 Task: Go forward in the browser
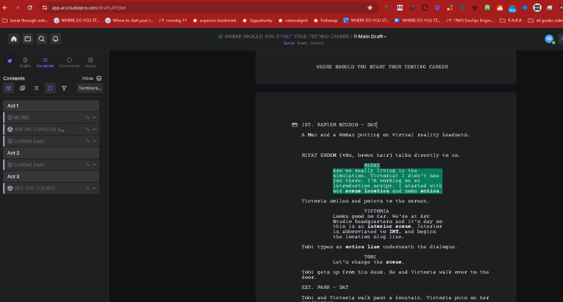(x=17, y=8)
